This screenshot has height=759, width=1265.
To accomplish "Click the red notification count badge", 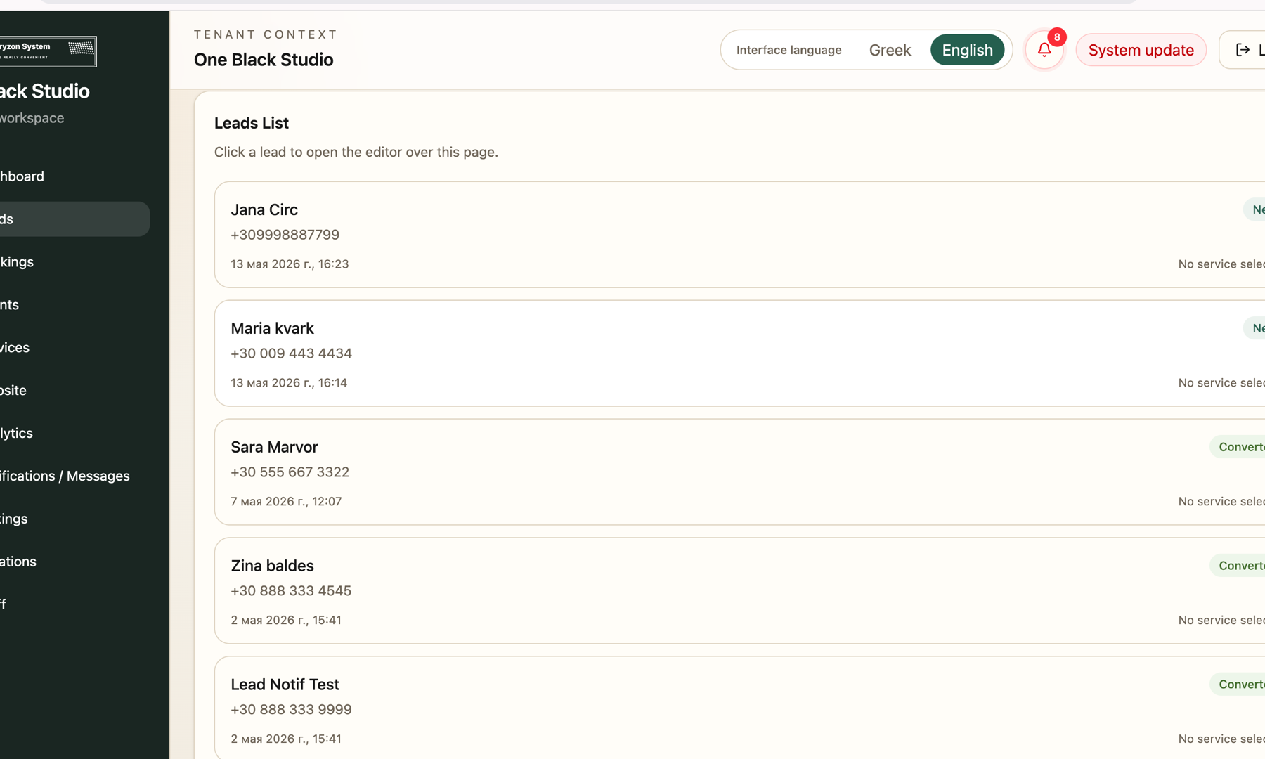I will [x=1057, y=37].
